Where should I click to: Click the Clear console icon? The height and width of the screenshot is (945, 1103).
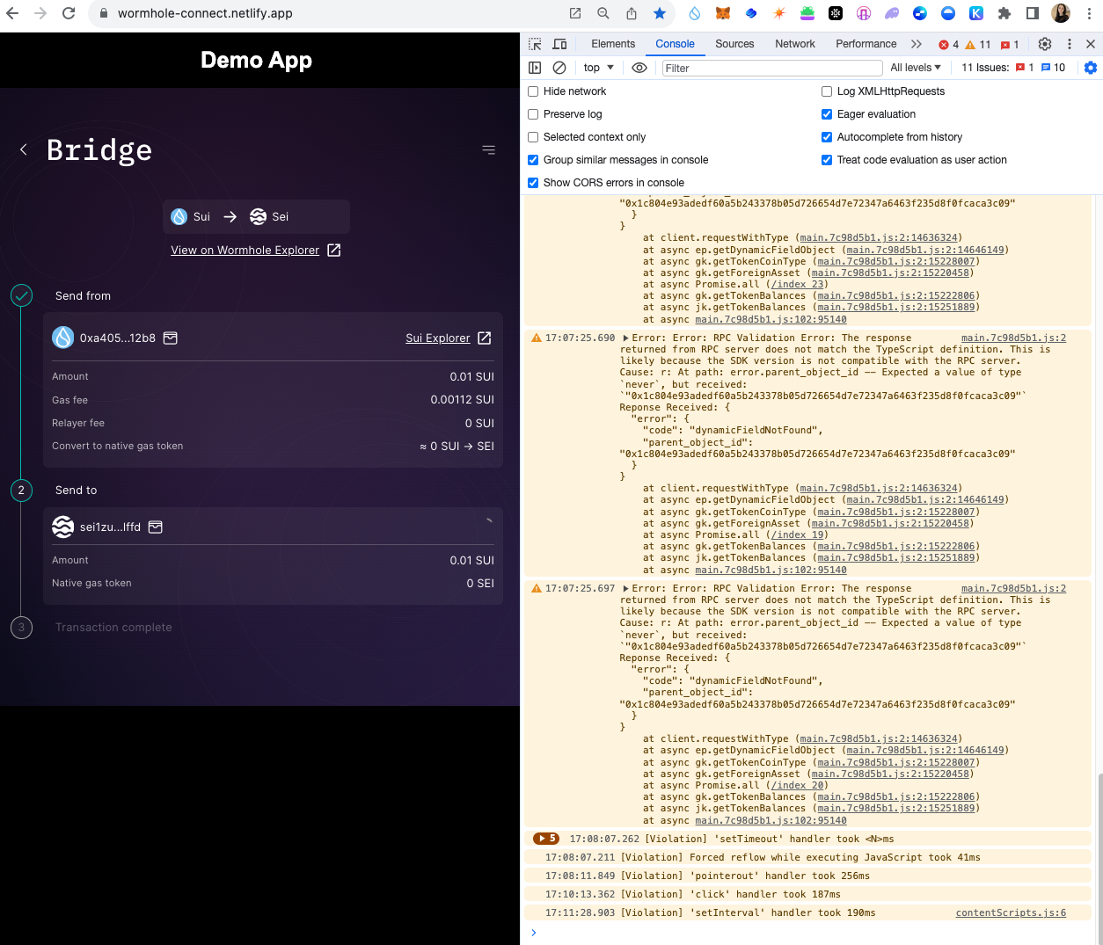560,68
